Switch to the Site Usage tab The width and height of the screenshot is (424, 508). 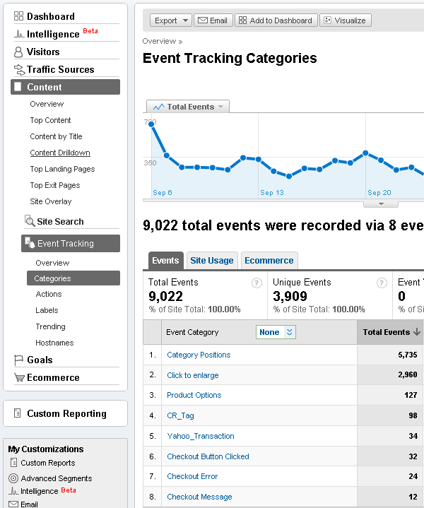click(211, 261)
